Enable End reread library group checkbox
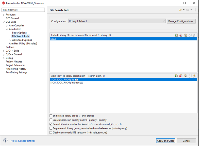This screenshot has width=201, height=148. coord(51,116)
